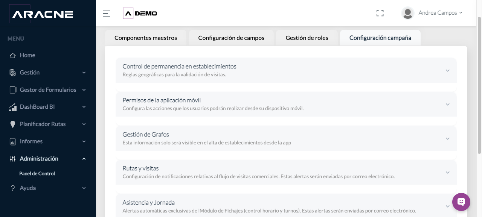Screen dimensions: 482x217
Task: Select the Configuración campaña tab
Action: (x=380, y=38)
